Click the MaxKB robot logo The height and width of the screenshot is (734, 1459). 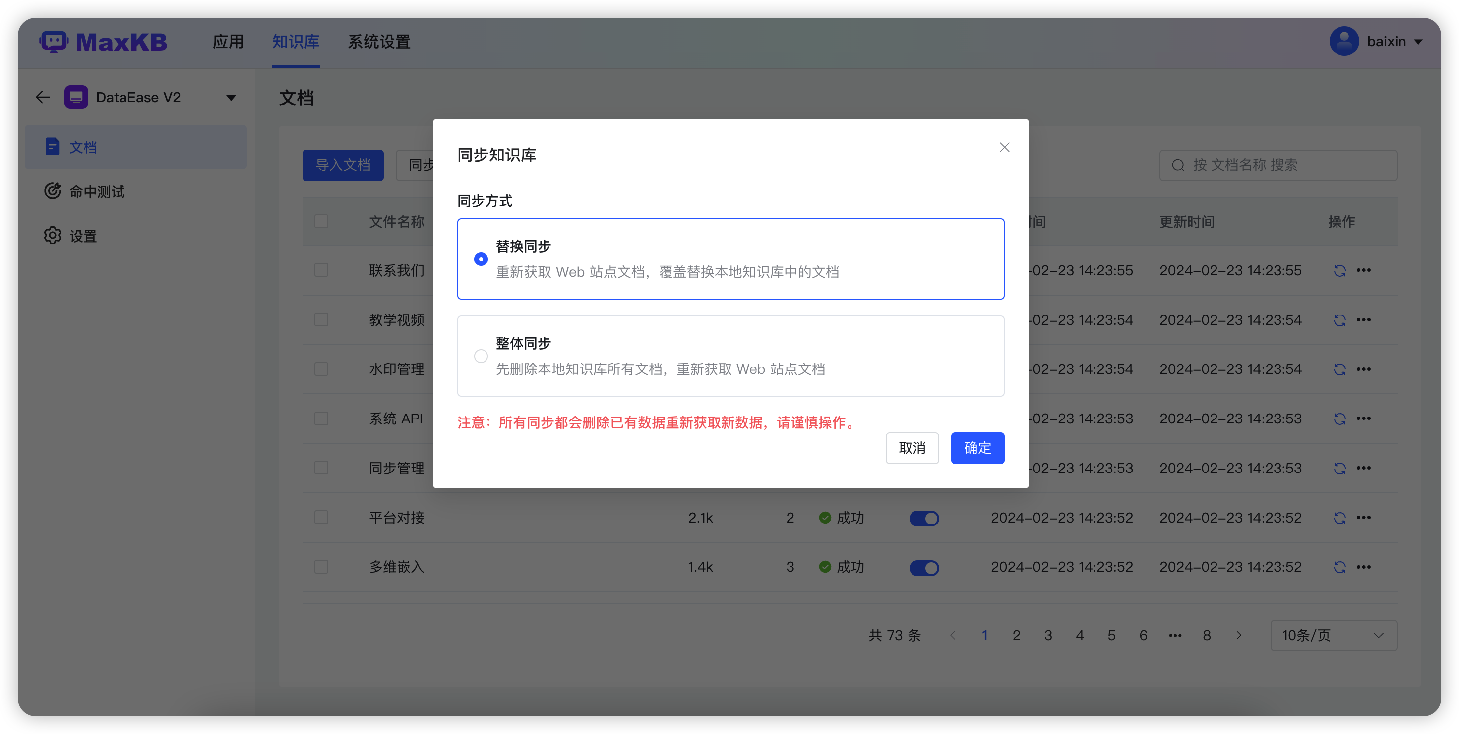coord(54,41)
